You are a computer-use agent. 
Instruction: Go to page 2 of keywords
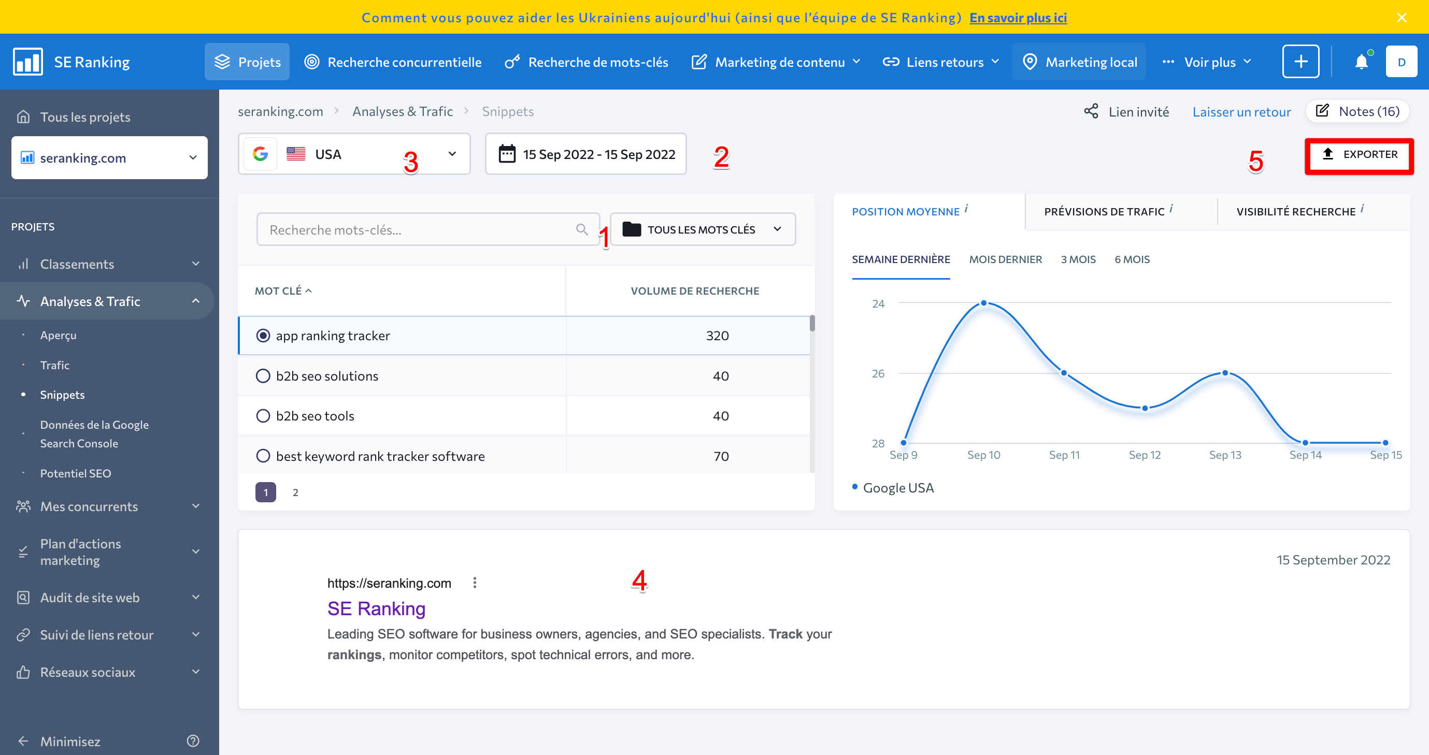[x=295, y=492]
